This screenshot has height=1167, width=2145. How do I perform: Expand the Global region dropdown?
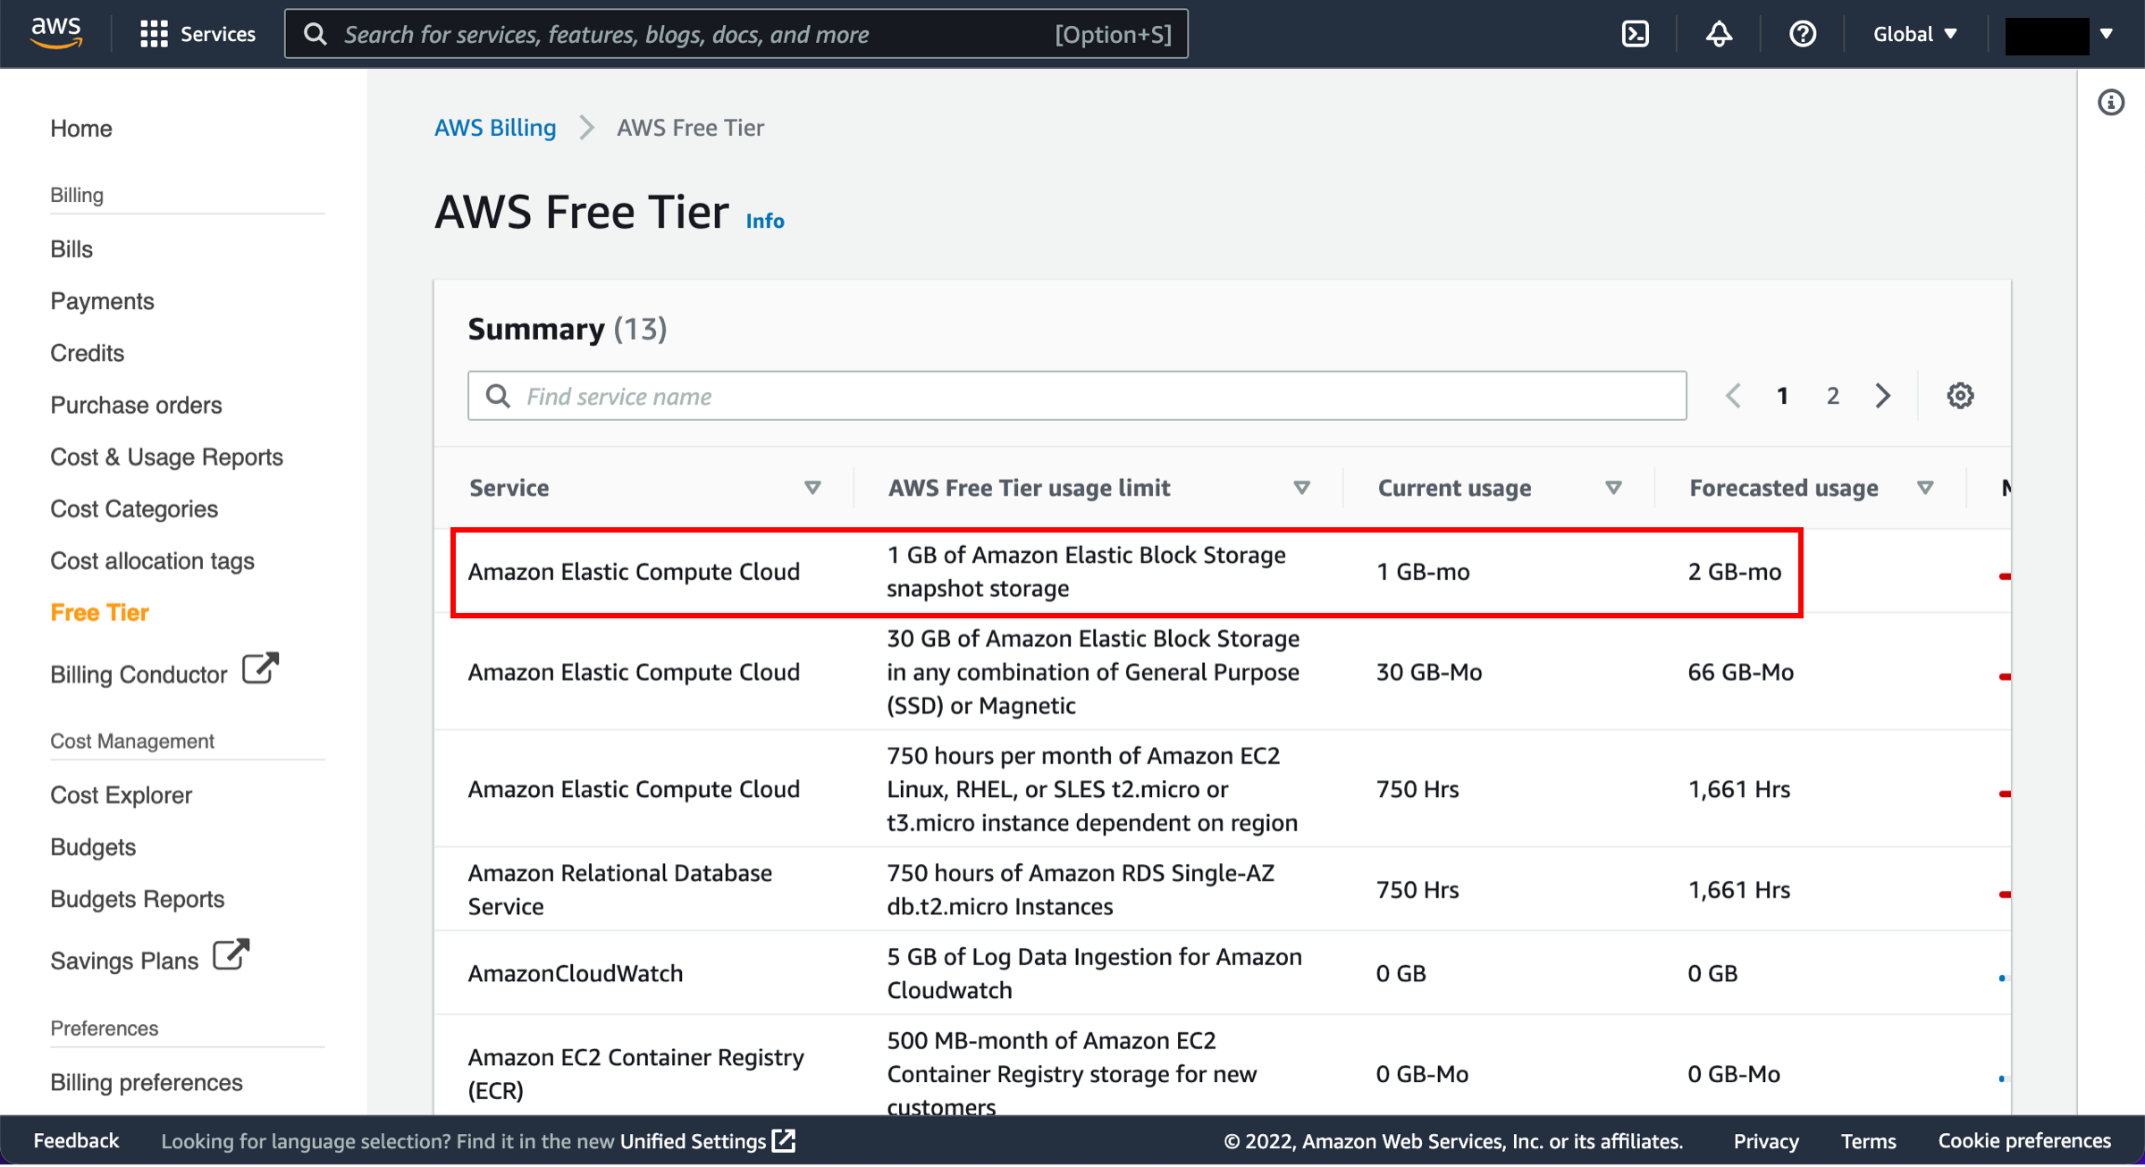[x=1913, y=33]
